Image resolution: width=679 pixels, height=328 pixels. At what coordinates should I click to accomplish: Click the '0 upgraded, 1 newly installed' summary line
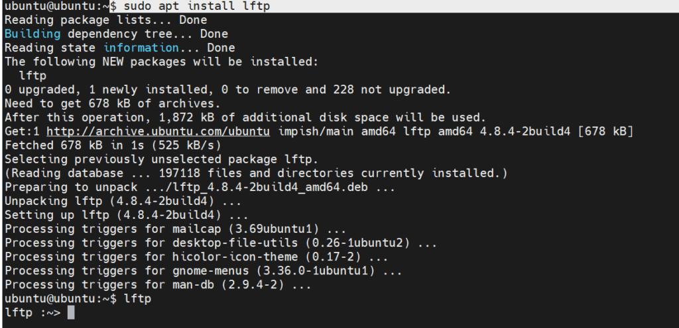pyautogui.click(x=228, y=90)
